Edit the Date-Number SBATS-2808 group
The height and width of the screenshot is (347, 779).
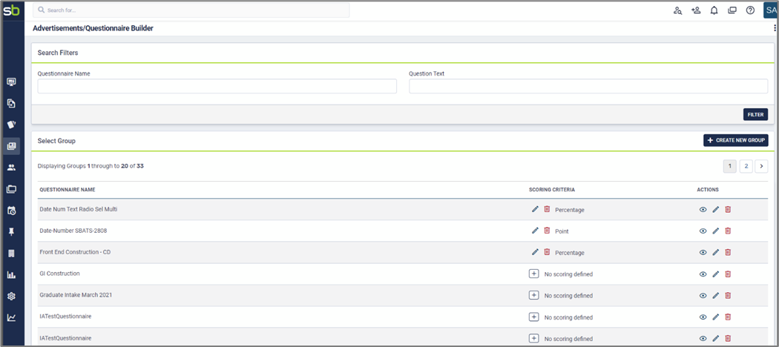tap(715, 231)
